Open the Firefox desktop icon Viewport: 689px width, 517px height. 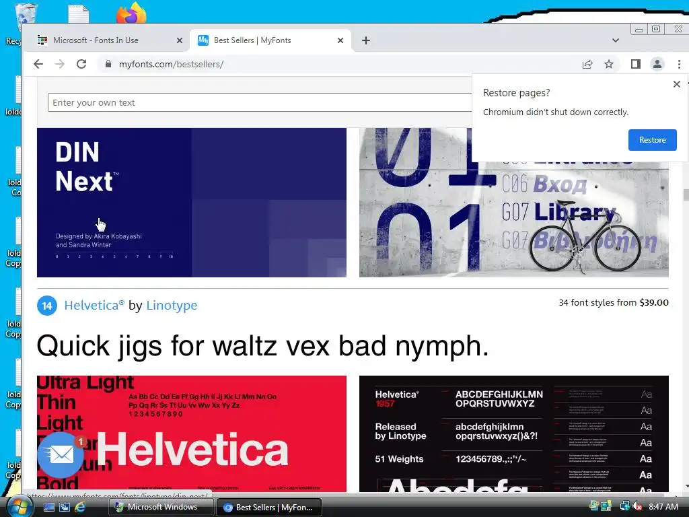coord(131,13)
